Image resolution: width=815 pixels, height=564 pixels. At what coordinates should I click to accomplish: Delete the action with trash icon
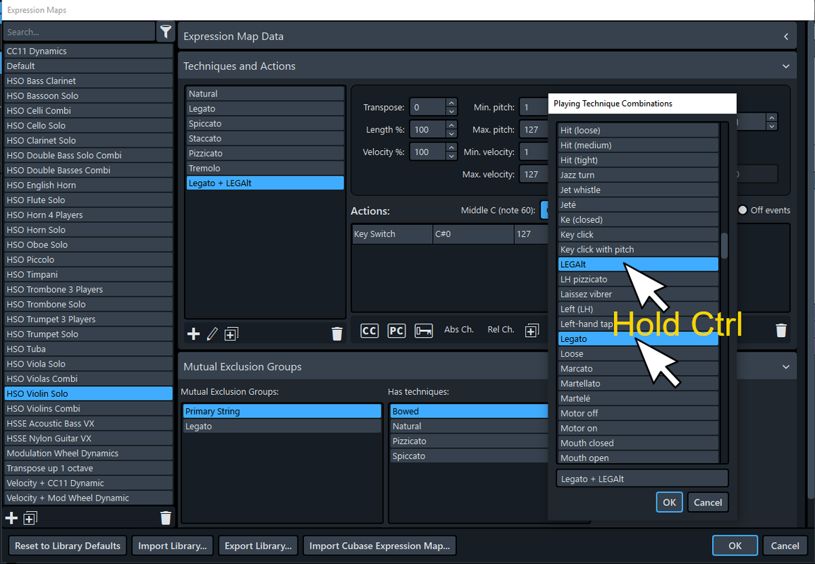click(x=780, y=331)
